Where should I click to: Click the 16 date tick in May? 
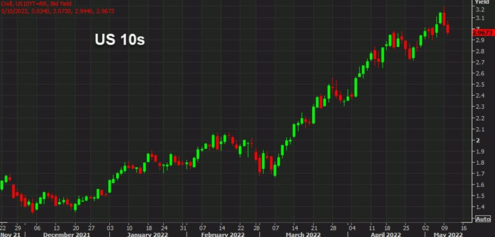(464, 227)
